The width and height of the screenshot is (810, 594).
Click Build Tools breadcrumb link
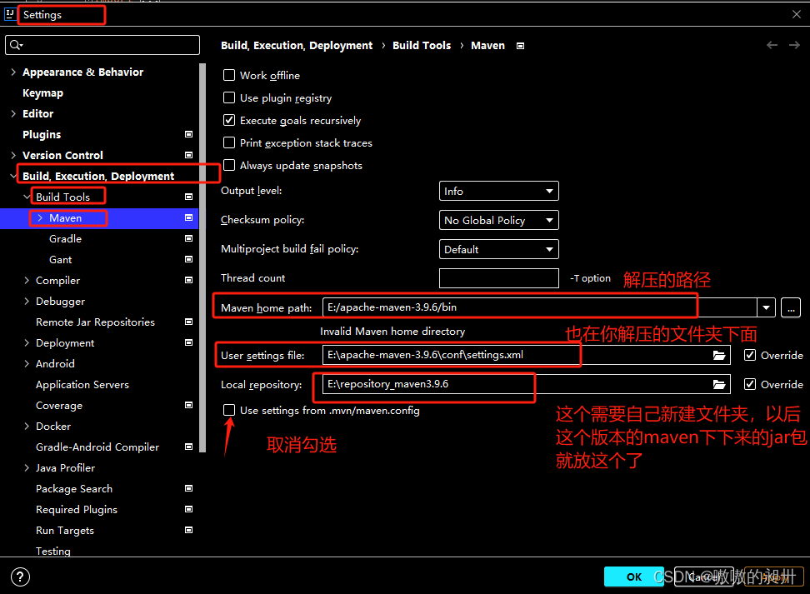click(x=422, y=46)
